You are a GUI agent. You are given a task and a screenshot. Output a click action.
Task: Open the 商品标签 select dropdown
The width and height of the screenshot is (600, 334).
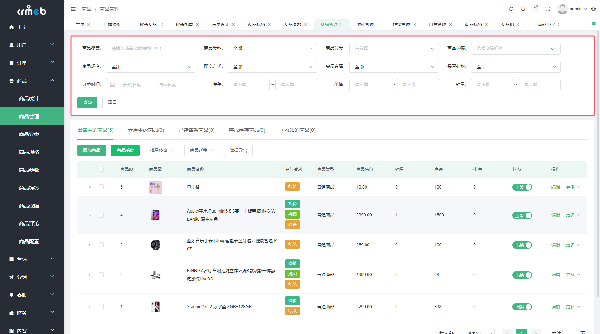click(x=516, y=49)
